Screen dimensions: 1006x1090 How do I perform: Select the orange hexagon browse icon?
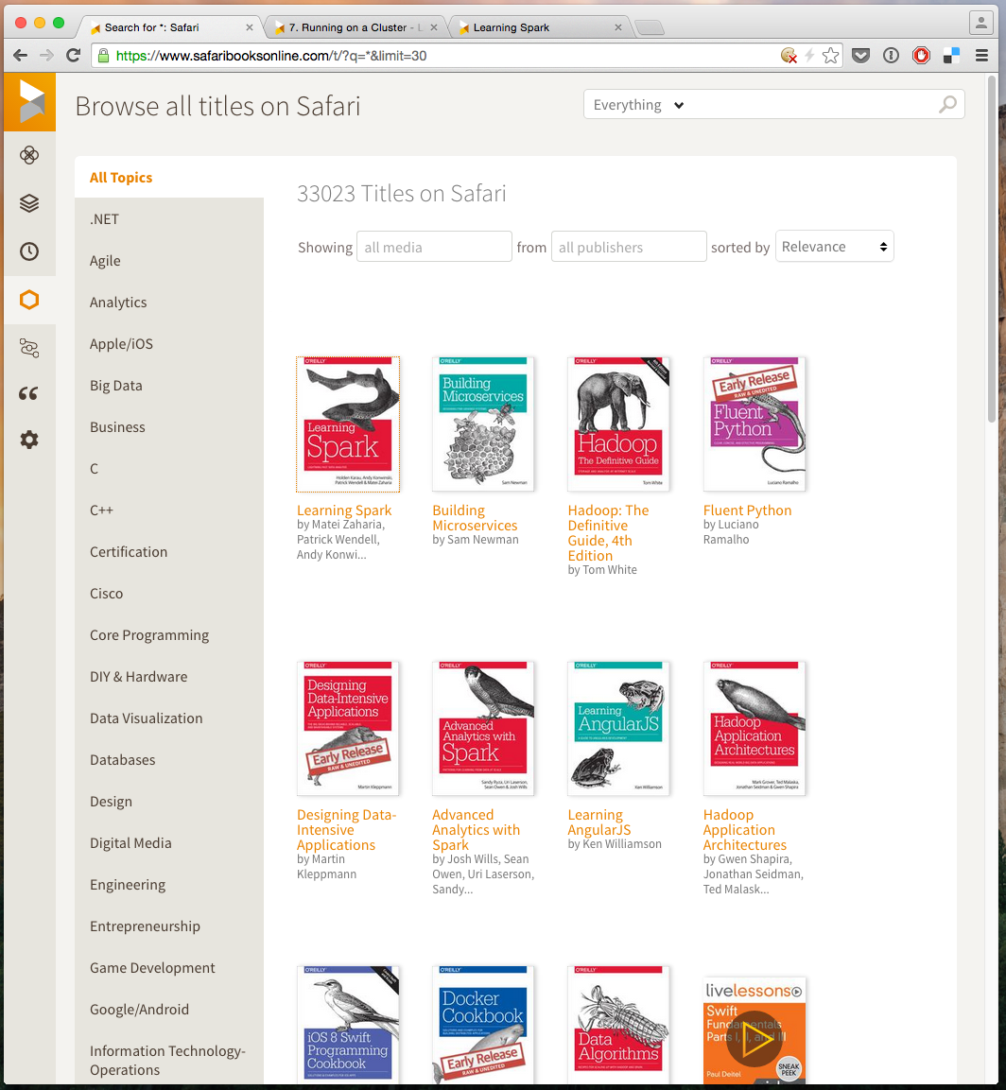coord(29,300)
